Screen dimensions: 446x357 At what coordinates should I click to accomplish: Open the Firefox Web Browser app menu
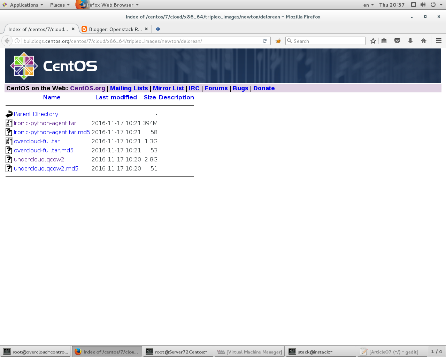(108, 5)
